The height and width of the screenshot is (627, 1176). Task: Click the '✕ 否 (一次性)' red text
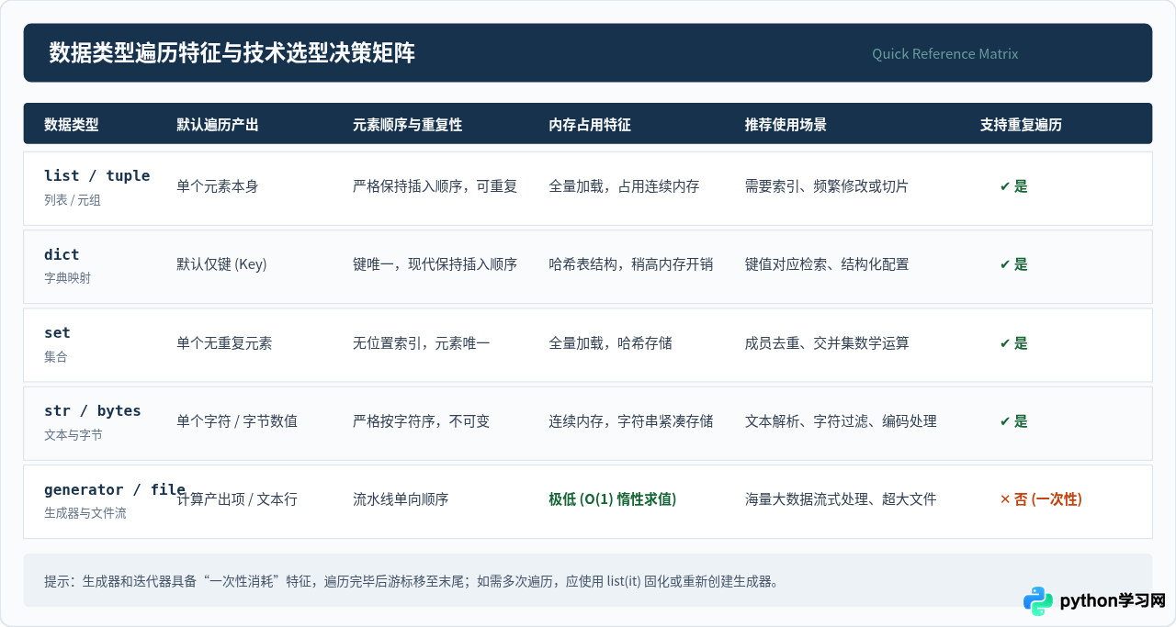click(1041, 499)
